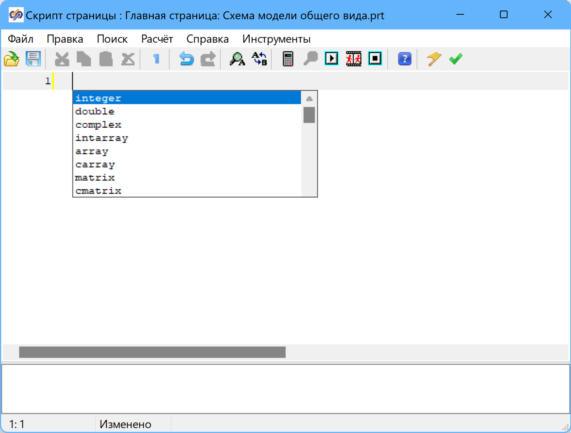Image resolution: width=571 pixels, height=433 pixels.
Task: Click the yellow ruler tool icon
Action: point(434,59)
